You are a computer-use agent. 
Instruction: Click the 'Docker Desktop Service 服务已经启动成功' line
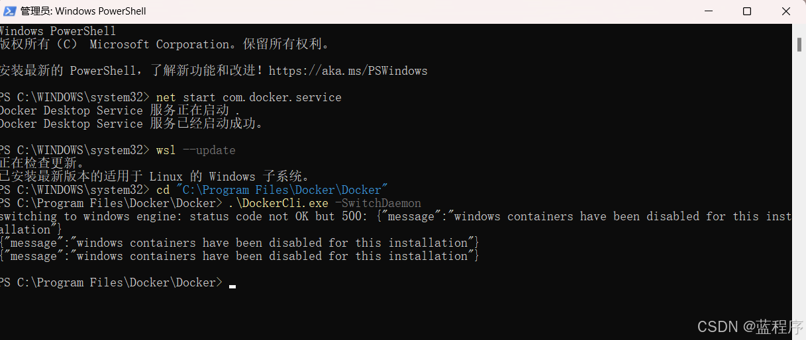coord(132,124)
